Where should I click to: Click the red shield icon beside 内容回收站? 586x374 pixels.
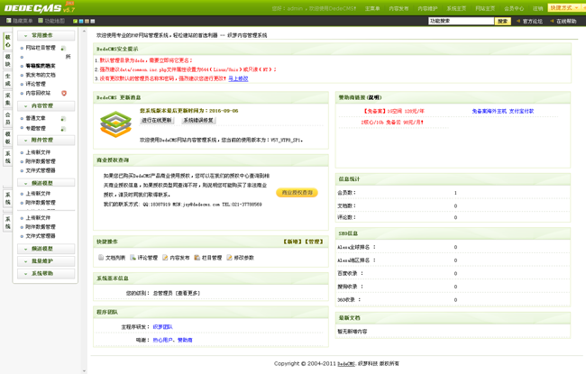pyautogui.click(x=64, y=93)
